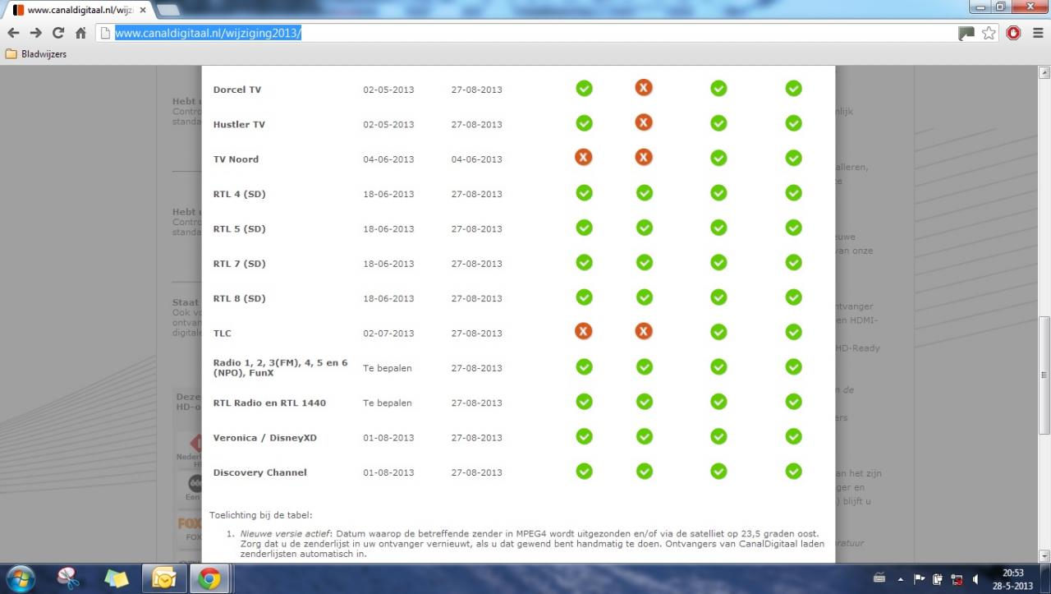Click the channel name RTL 7 (SD)
The width and height of the screenshot is (1051, 594).
tap(239, 264)
